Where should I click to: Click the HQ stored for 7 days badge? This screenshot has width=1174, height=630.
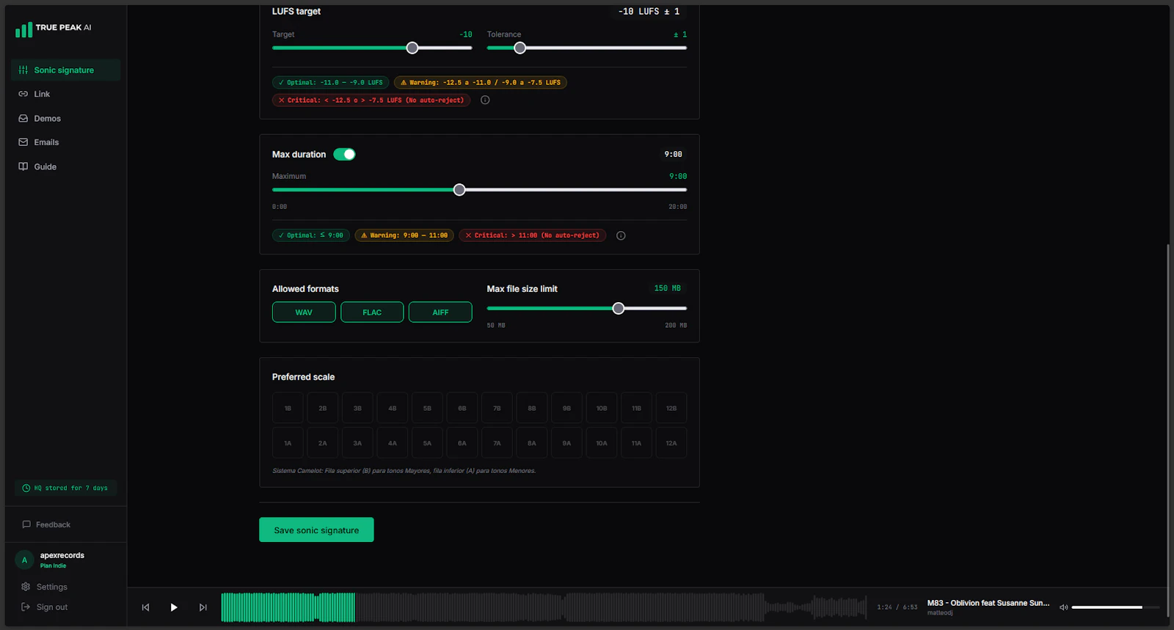point(65,488)
